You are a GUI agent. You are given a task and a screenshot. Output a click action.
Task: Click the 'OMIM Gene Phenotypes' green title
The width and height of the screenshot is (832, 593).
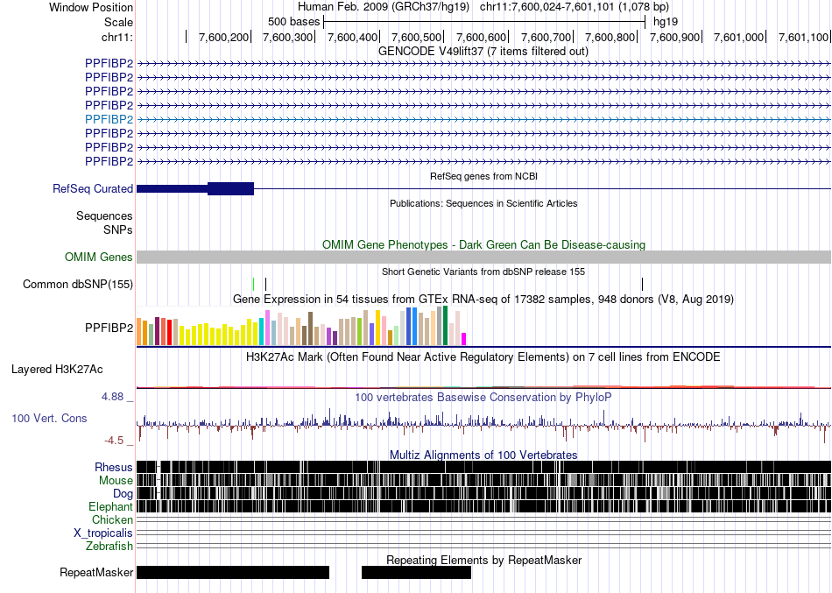coord(484,244)
